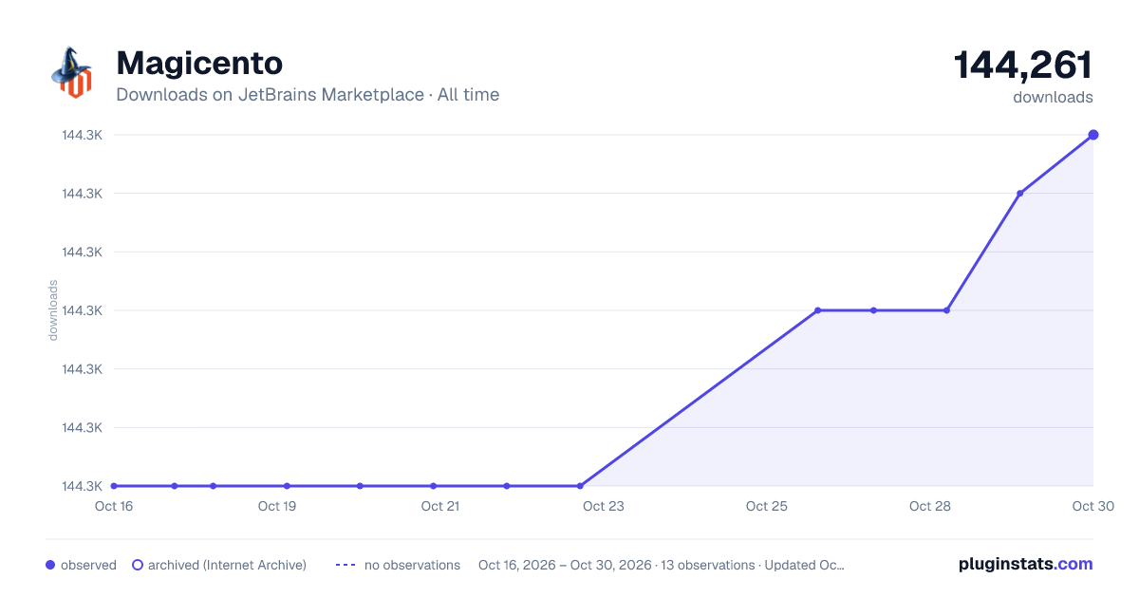Click the hollow circle icon beside 'archived'
The height and width of the screenshot is (598, 1139).
pyautogui.click(x=137, y=565)
